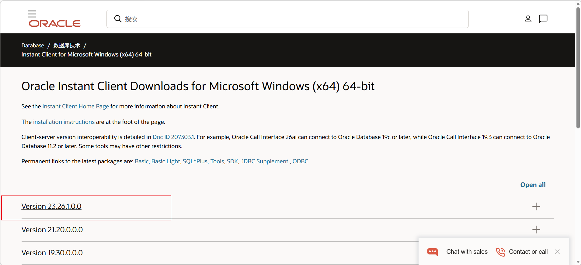Click the Oracle logo
This screenshot has height=265, width=581.
click(55, 23)
